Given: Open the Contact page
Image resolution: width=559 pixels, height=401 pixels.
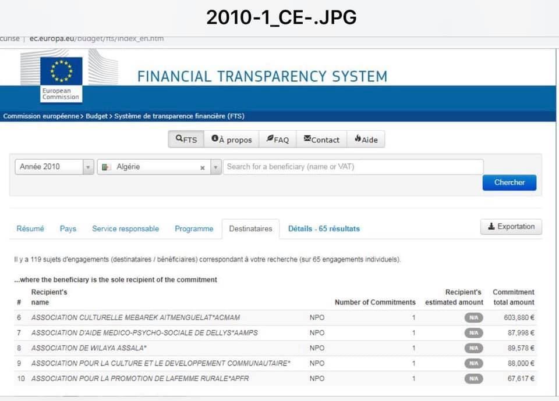Looking at the screenshot, I should [x=321, y=139].
